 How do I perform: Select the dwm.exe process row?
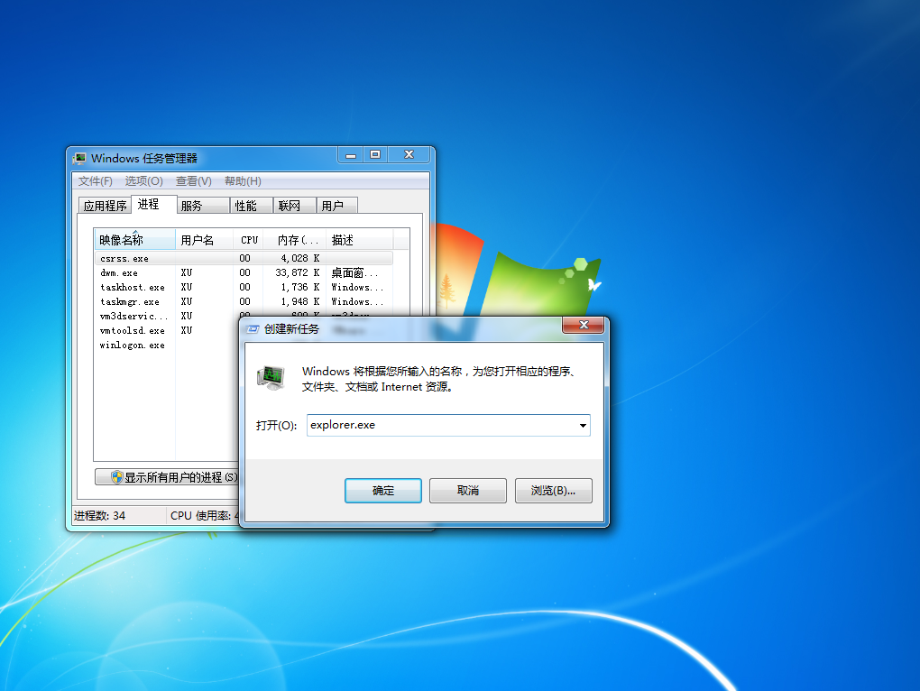tap(244, 272)
